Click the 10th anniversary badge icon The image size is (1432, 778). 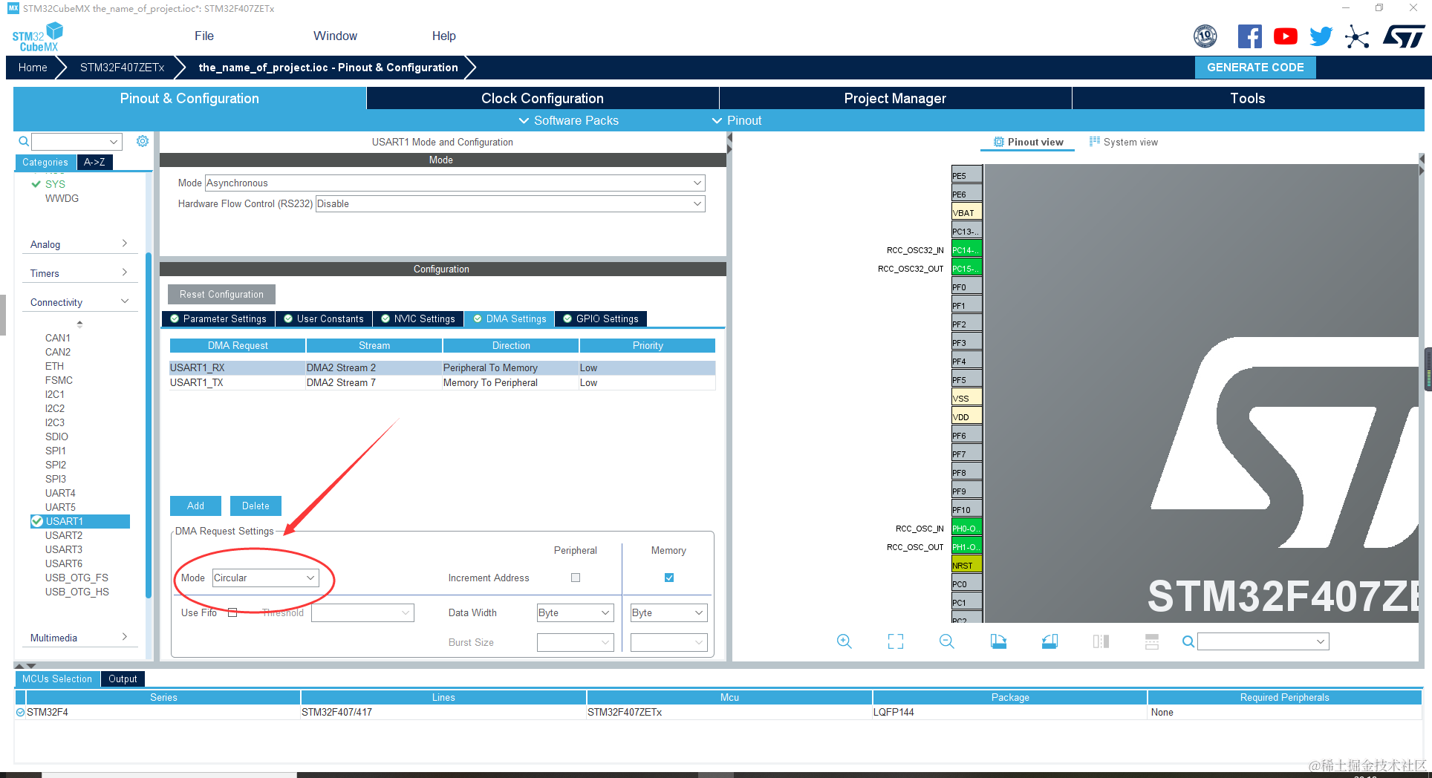click(x=1205, y=36)
